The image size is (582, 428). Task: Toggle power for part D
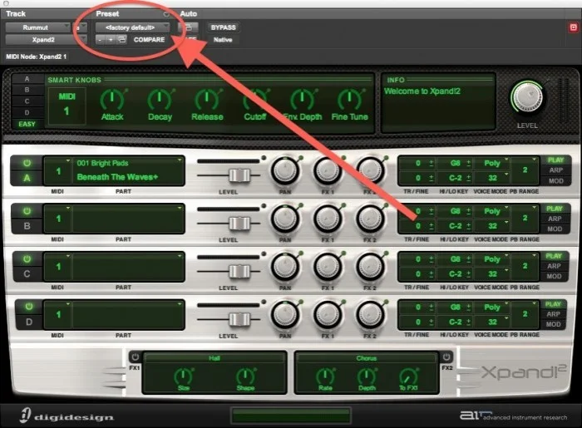[x=28, y=307]
